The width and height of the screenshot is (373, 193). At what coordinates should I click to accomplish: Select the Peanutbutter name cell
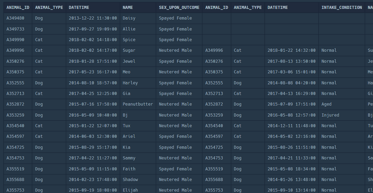tap(138, 104)
